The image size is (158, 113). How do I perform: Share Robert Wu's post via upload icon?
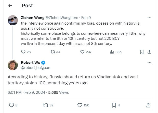pyautogui.click(x=148, y=105)
